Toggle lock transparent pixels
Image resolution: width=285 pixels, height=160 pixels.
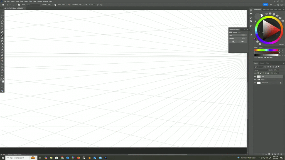258,73
